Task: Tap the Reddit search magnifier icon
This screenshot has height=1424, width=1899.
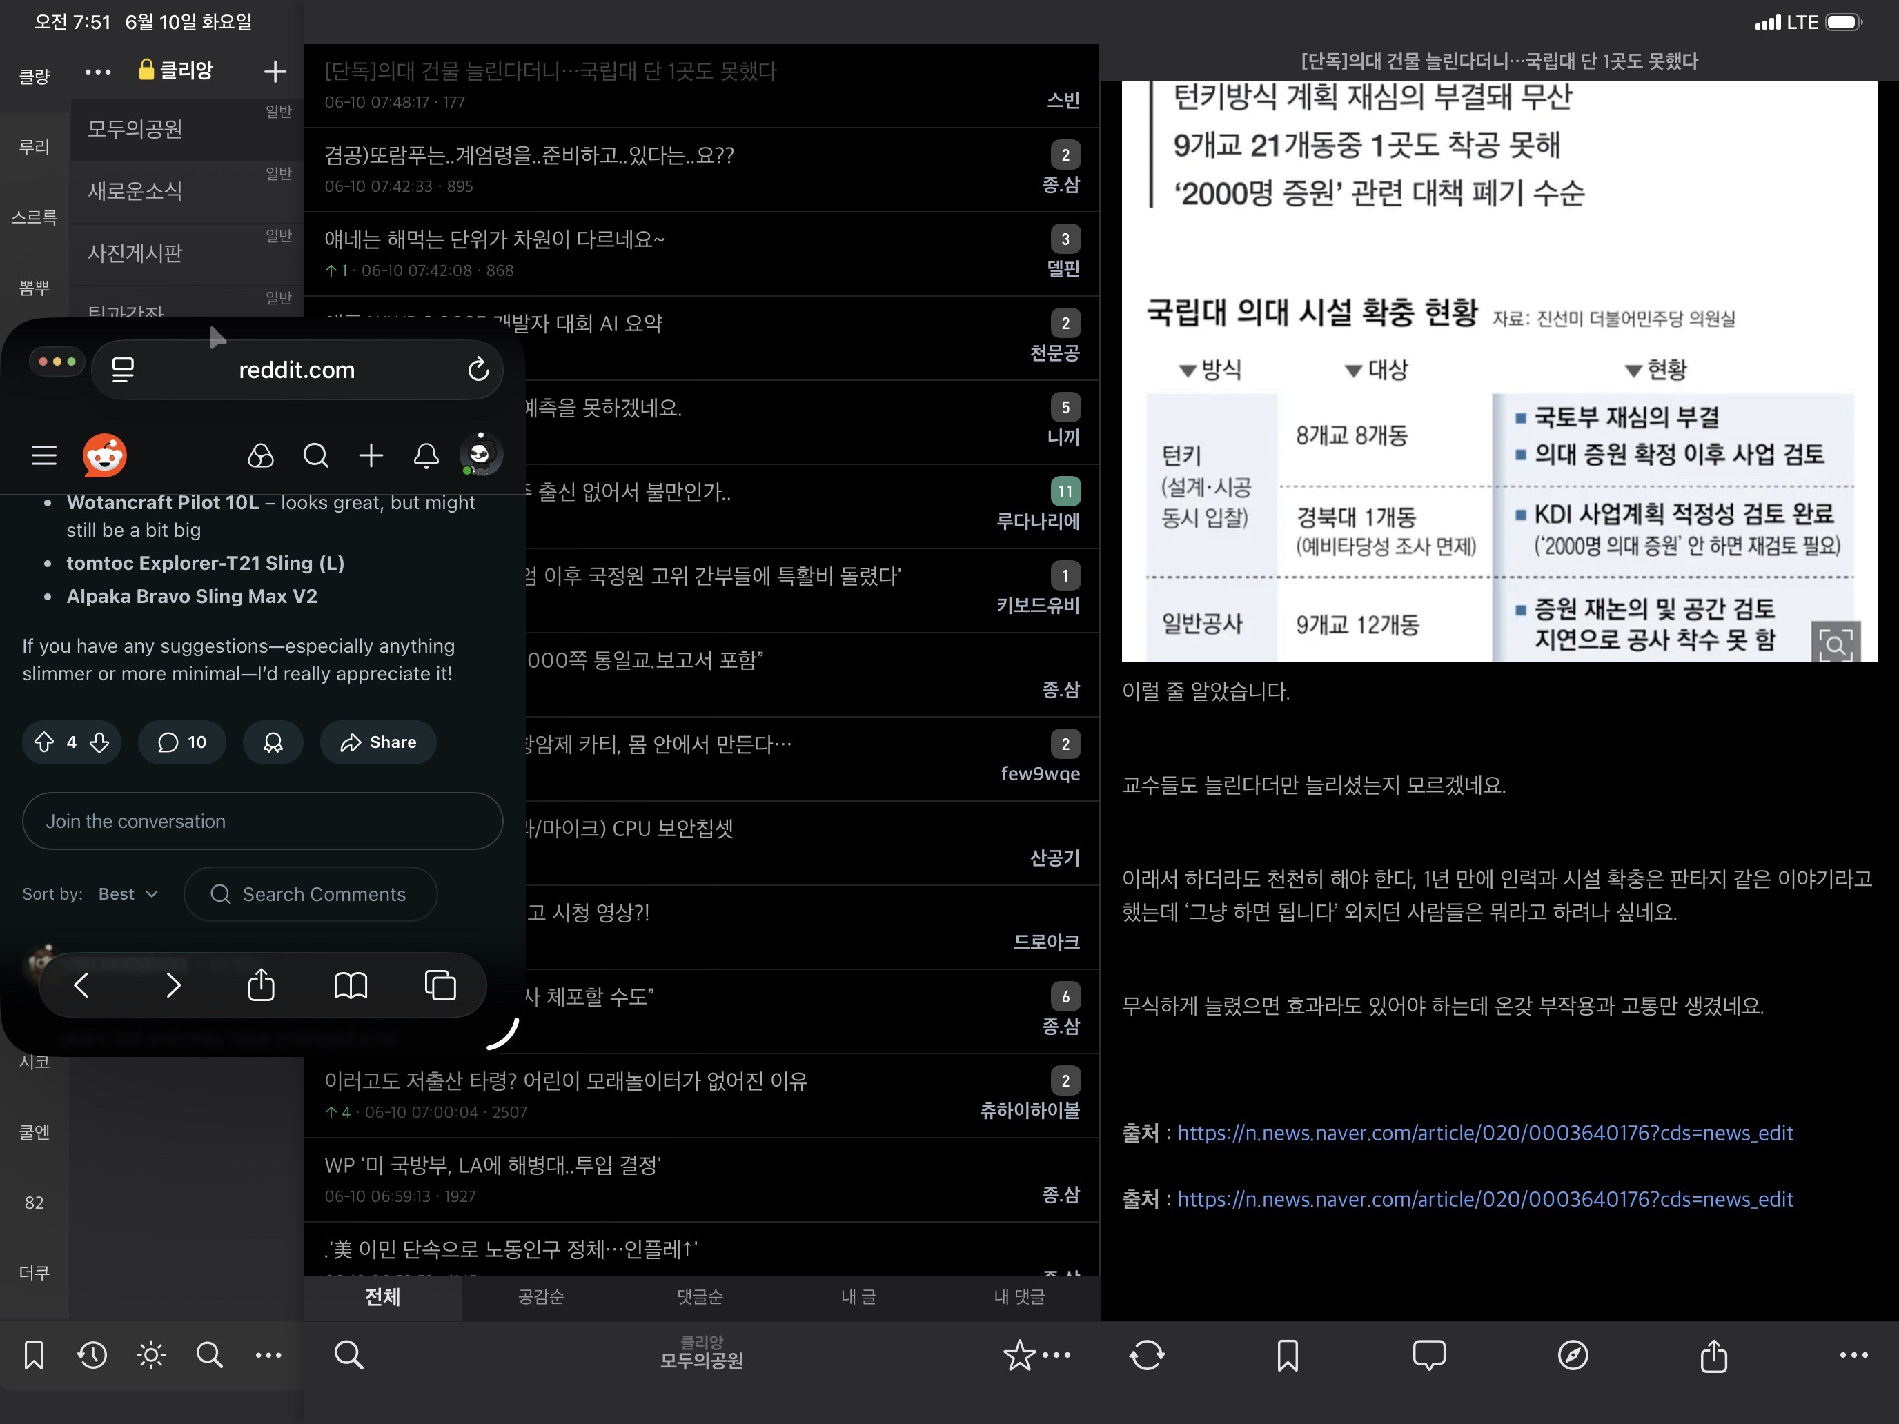Action: [x=316, y=455]
